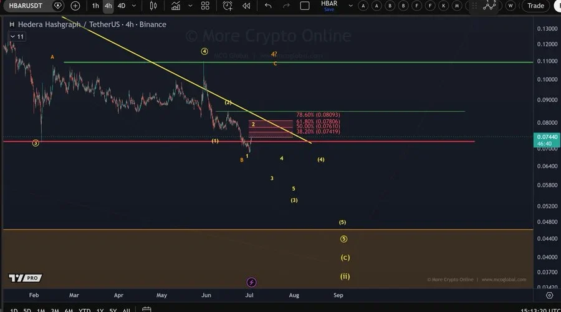The image size is (561, 312).
Task: Select the circled K shortcut
Action: (444, 6)
